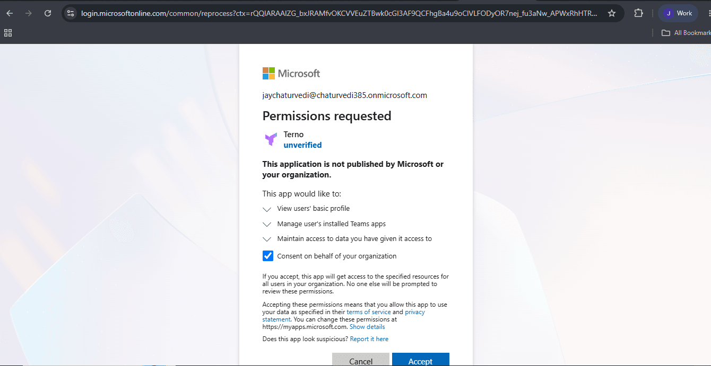Image resolution: width=711 pixels, height=366 pixels.
Task: Expand Manage user's installed Teams apps permission
Action: pos(267,224)
